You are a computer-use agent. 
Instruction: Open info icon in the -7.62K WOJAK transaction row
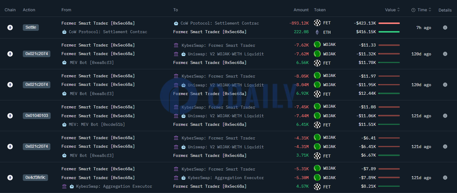pos(445,54)
